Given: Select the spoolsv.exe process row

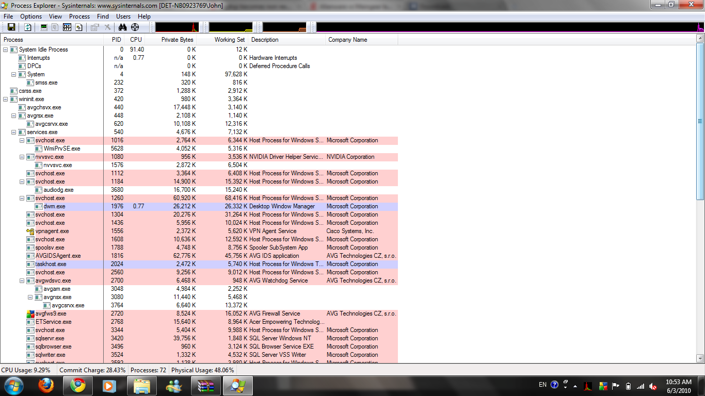Looking at the screenshot, I should 199,247.
